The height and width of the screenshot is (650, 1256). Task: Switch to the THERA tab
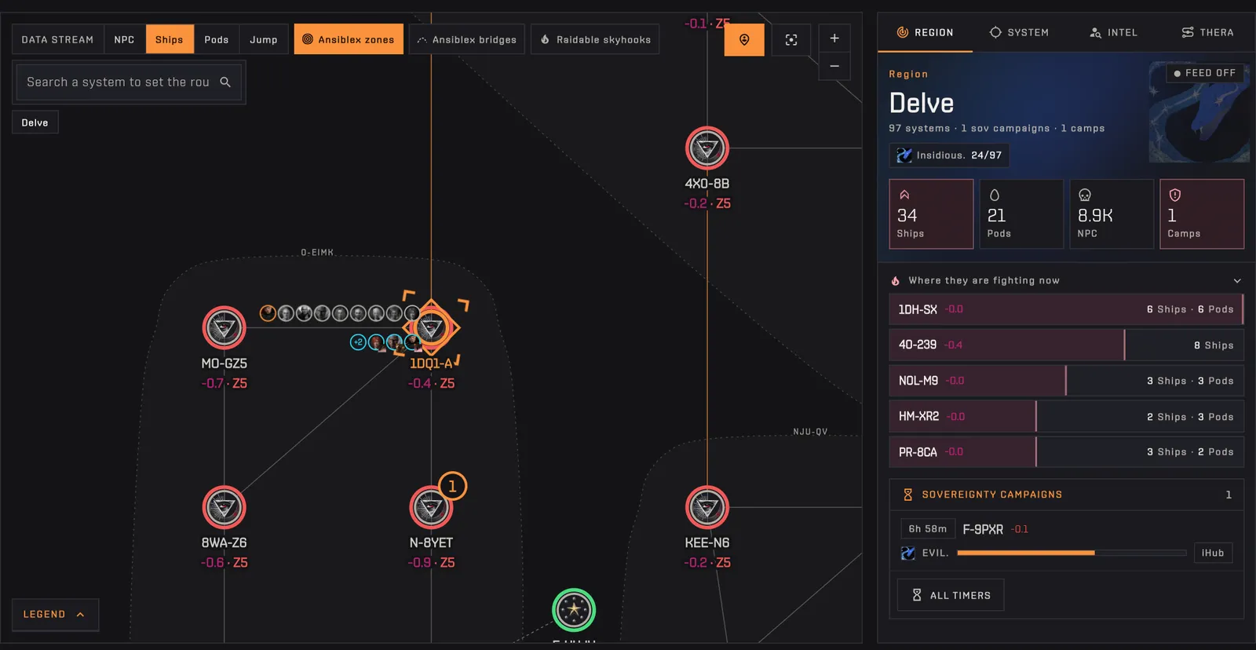1207,32
